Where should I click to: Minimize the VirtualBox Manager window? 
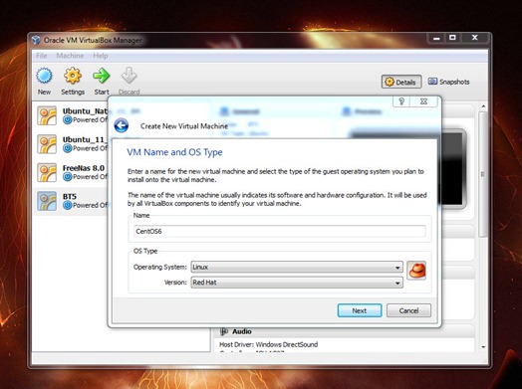(436, 38)
